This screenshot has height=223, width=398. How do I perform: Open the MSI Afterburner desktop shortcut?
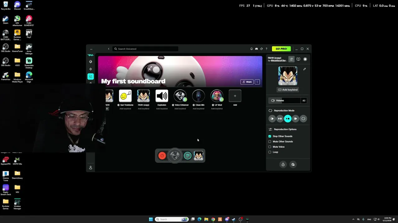point(17,21)
